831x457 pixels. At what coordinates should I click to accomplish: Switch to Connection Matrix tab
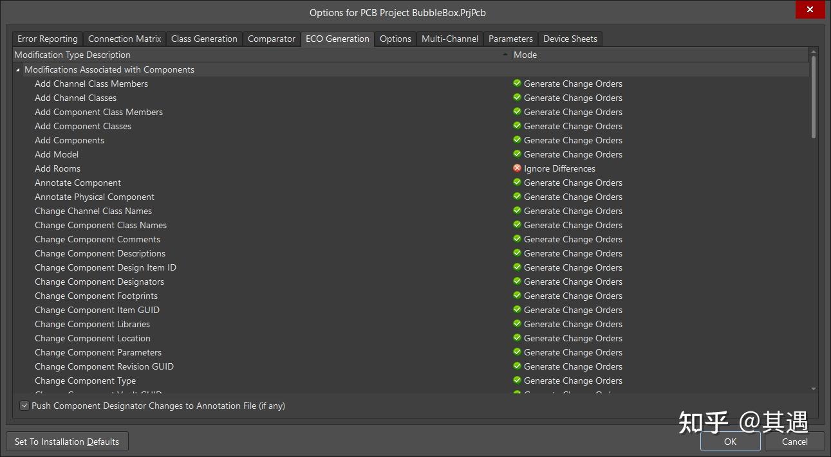pyautogui.click(x=125, y=39)
